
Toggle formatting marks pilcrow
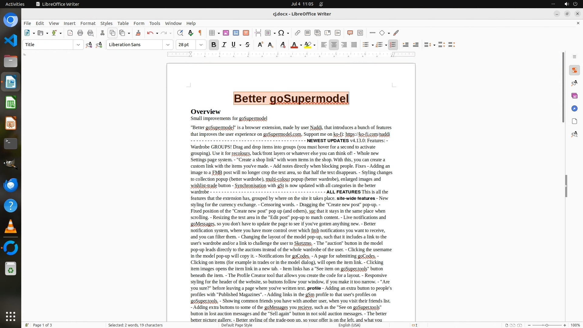pyautogui.click(x=200, y=33)
